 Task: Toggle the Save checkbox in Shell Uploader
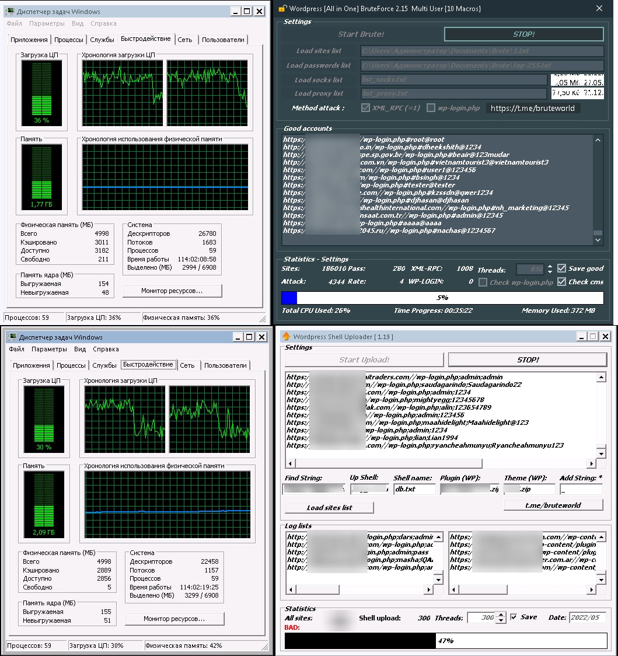click(514, 617)
